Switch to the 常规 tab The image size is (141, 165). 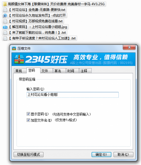click(20, 71)
